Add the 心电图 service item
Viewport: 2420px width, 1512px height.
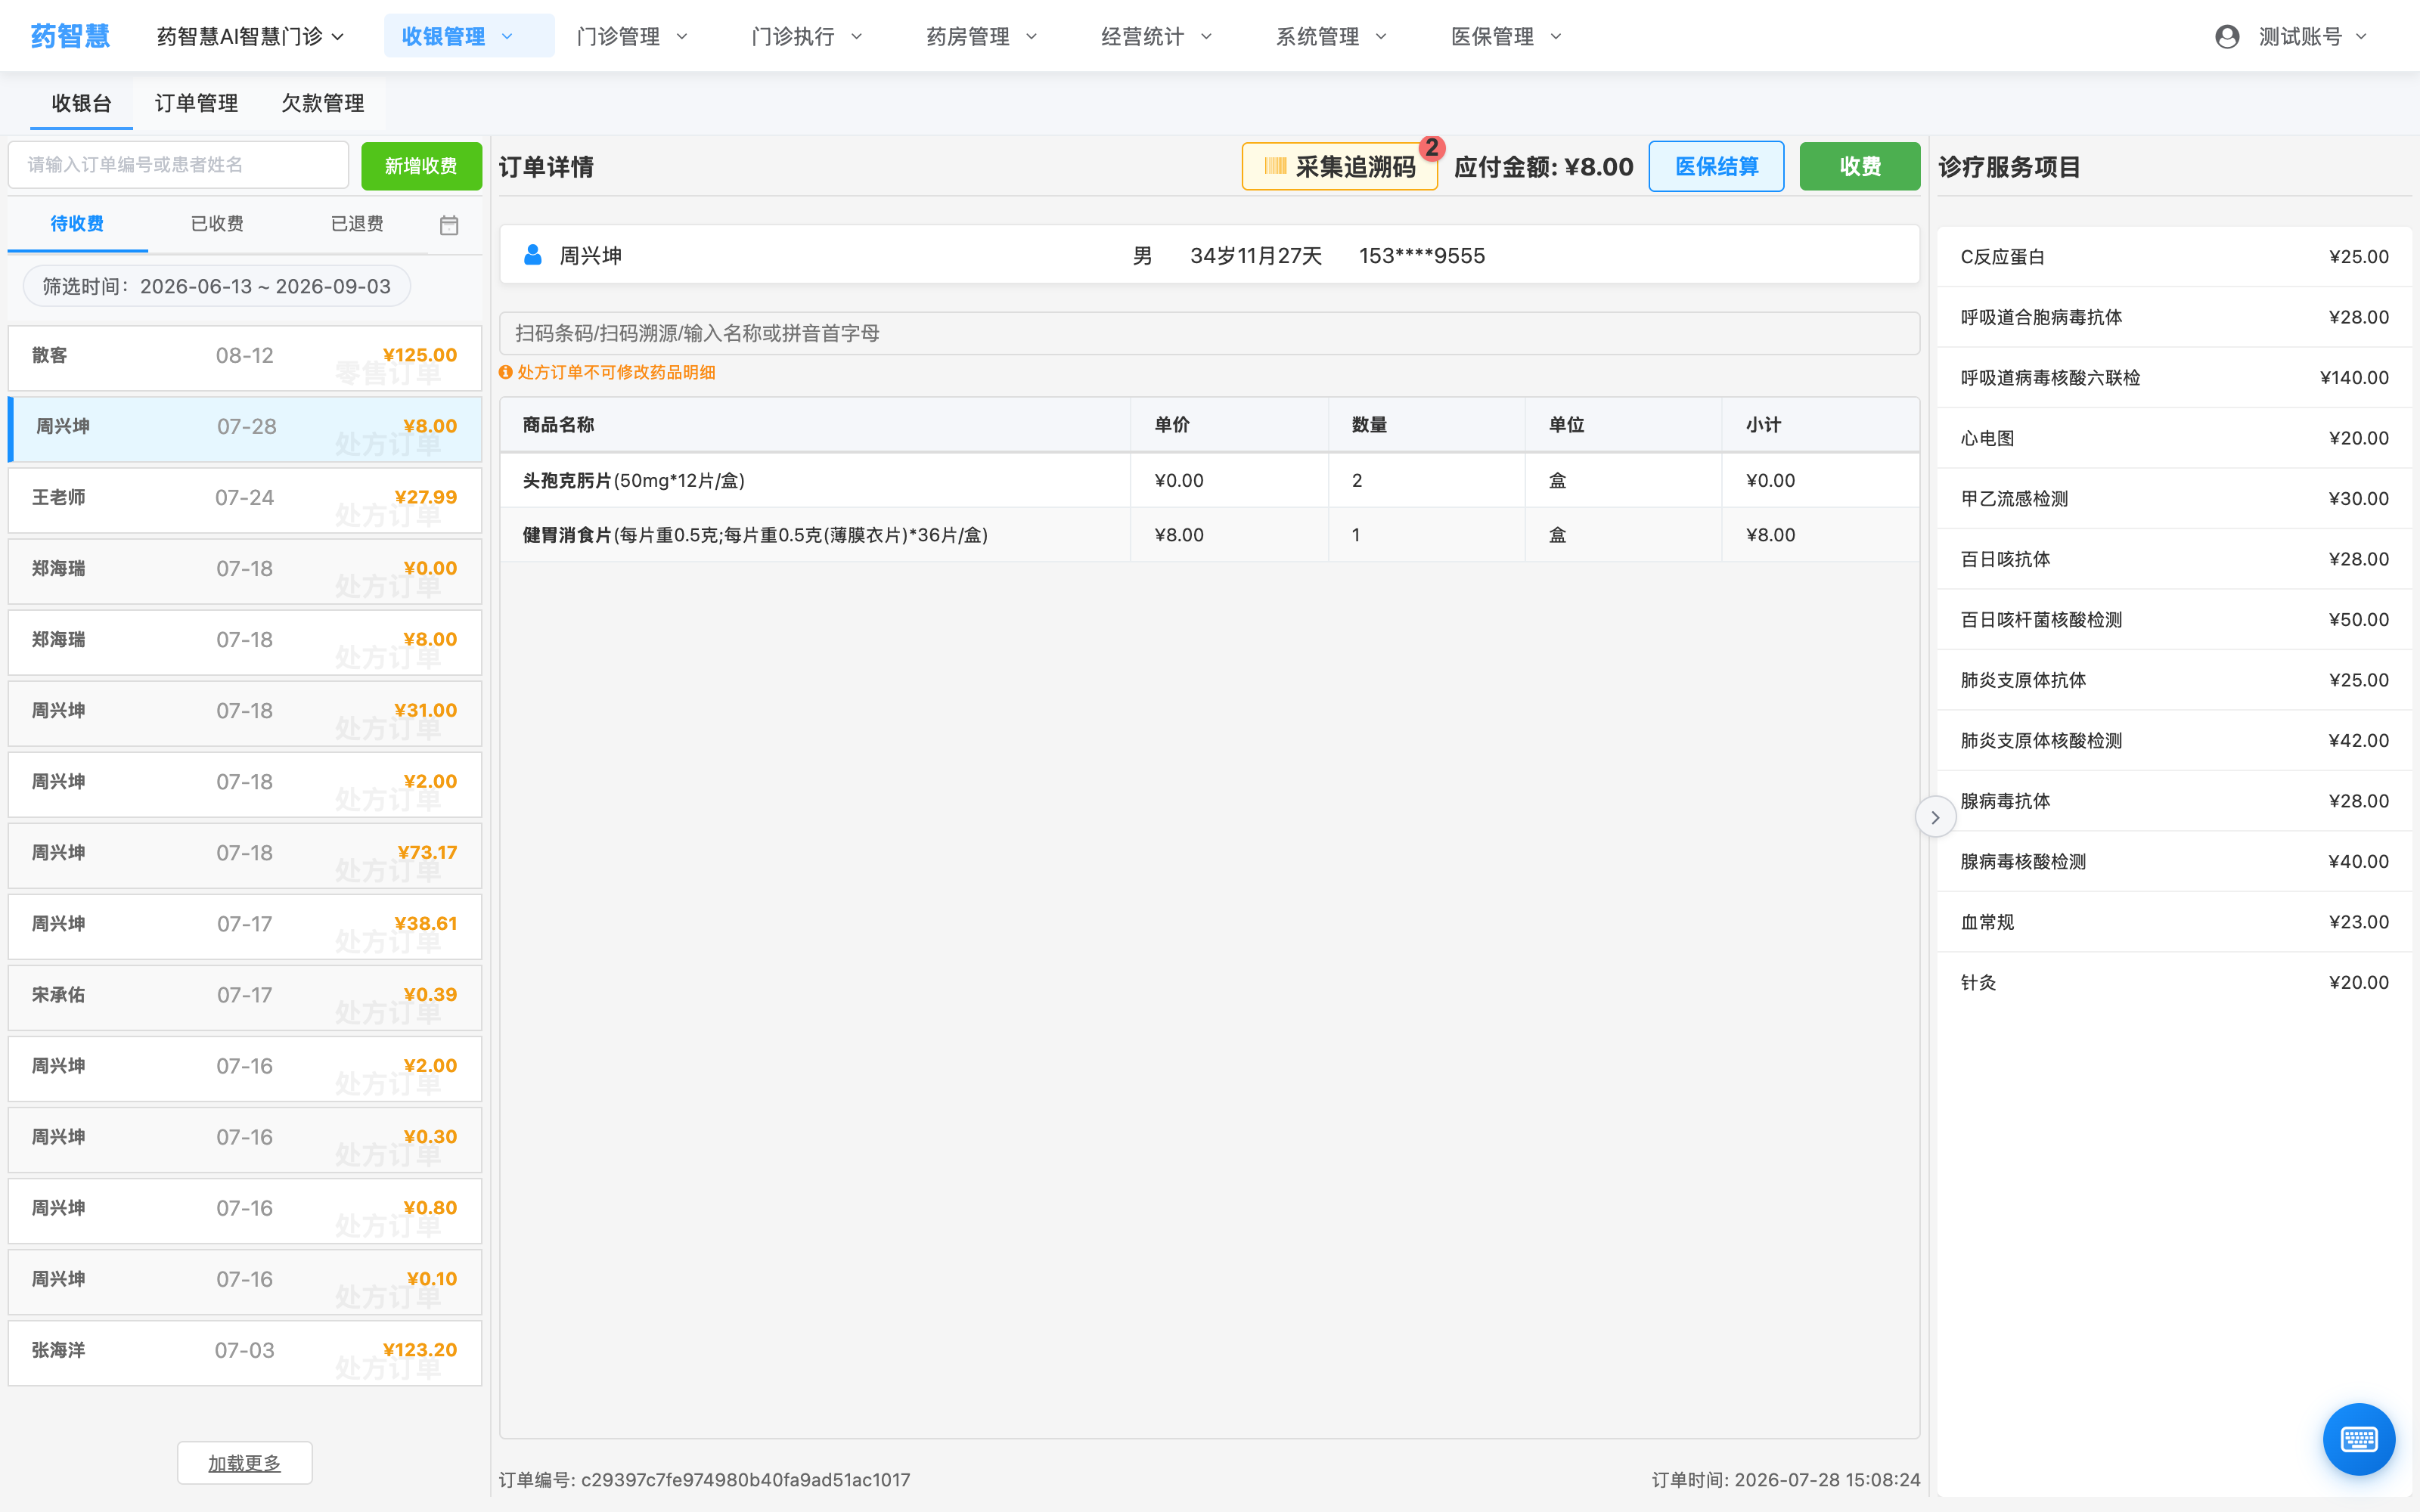(2174, 438)
